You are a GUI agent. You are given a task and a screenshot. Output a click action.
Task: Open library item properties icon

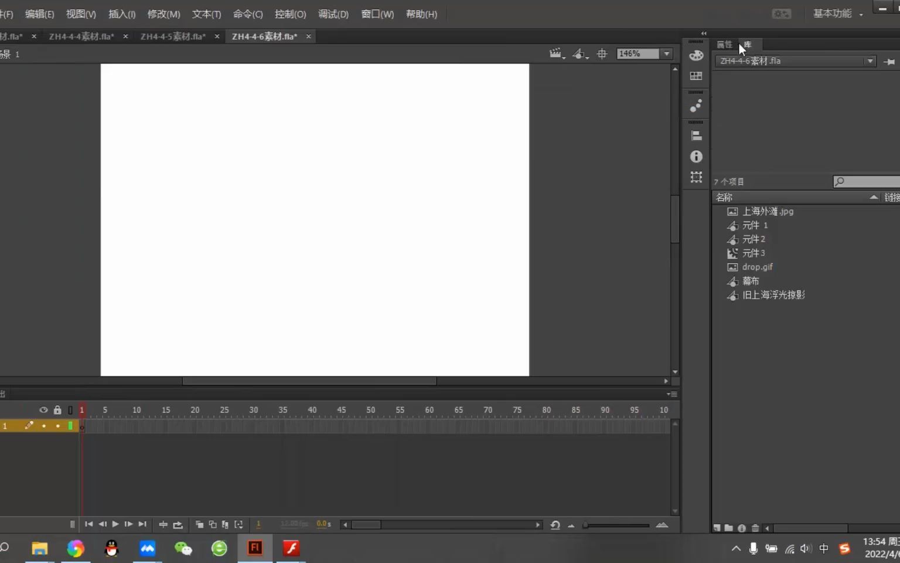[742, 528]
